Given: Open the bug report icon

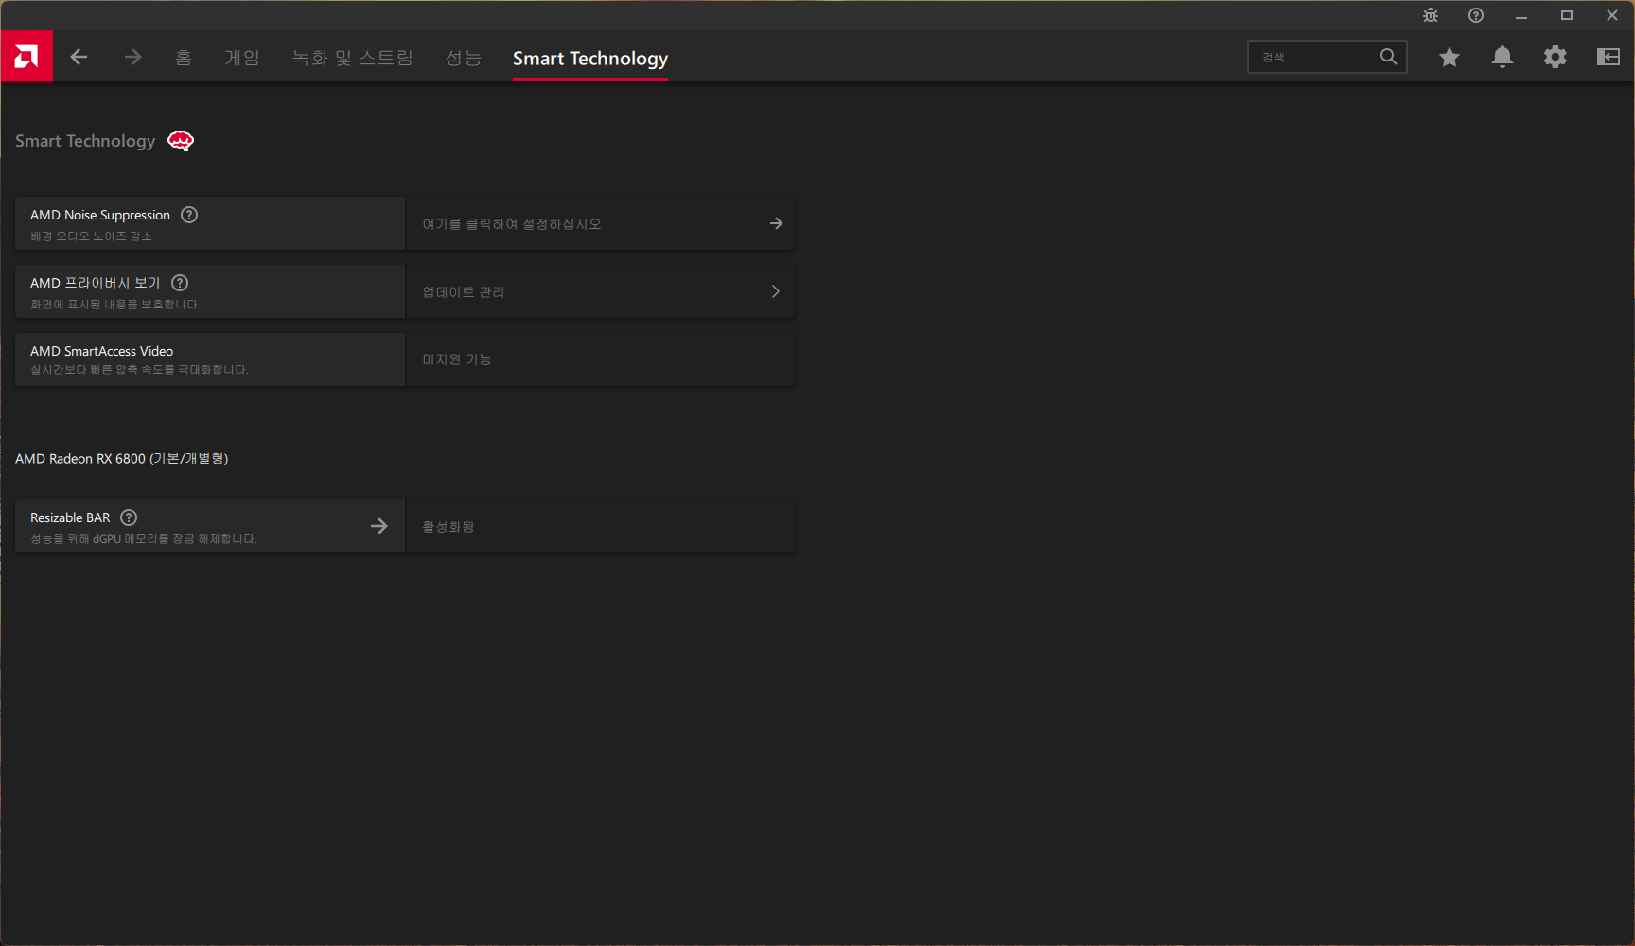Looking at the screenshot, I should point(1430,15).
